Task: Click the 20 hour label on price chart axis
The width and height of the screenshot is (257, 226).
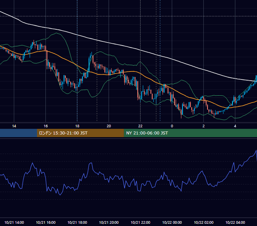Action: [x=109, y=126]
